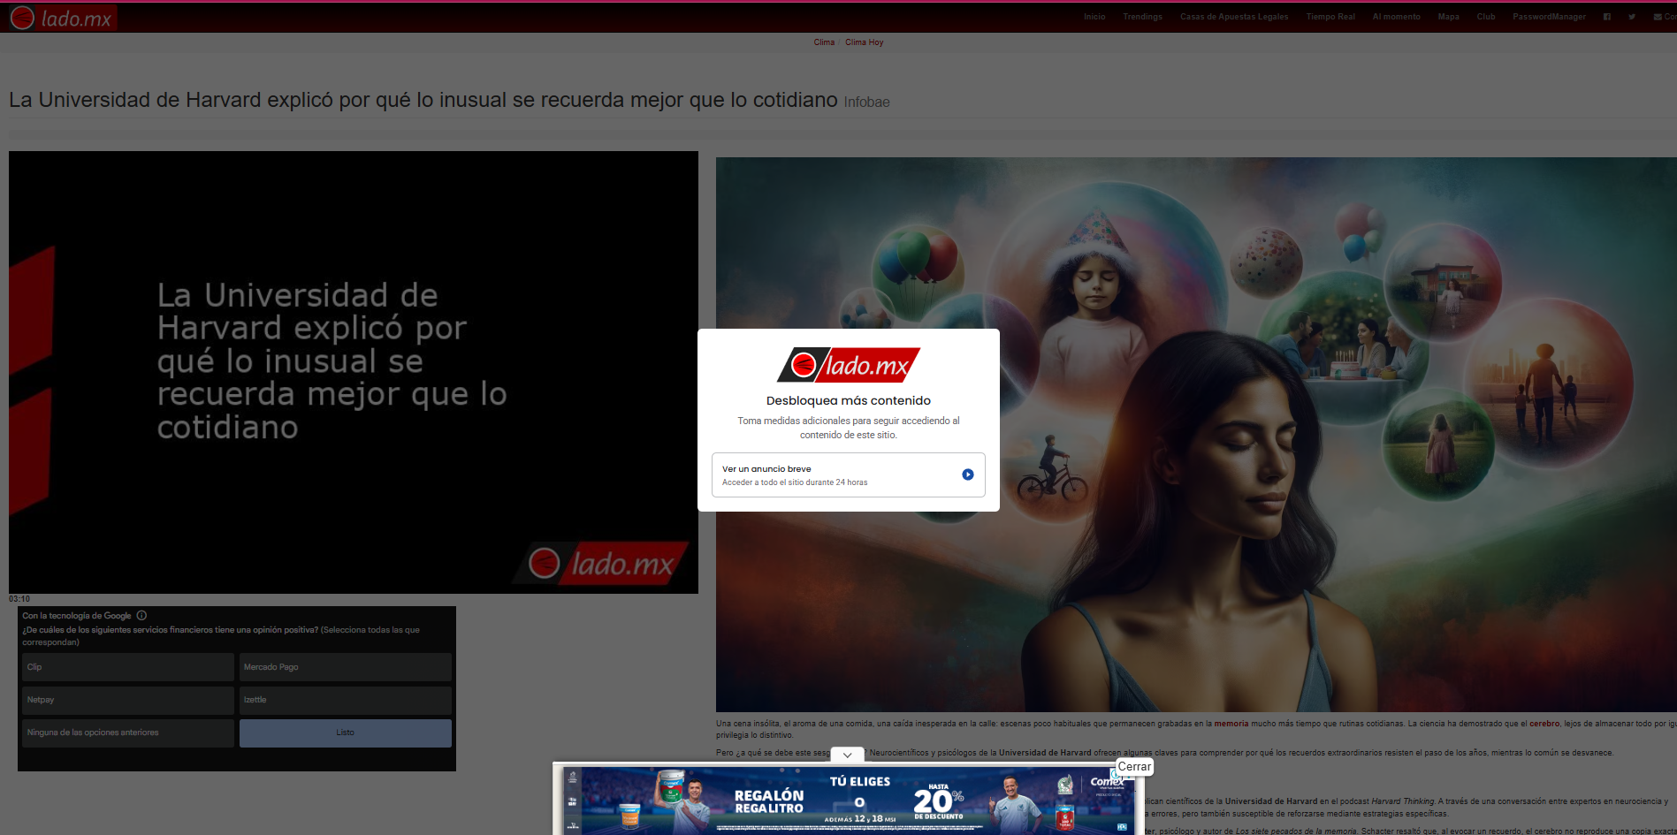The image size is (1677, 835).
Task: Click the blue arrow icon beside Ver un anuncio breve
Action: tap(968, 474)
